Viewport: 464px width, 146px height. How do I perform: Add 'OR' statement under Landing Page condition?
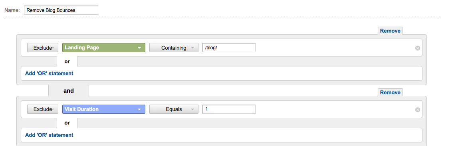(49, 74)
